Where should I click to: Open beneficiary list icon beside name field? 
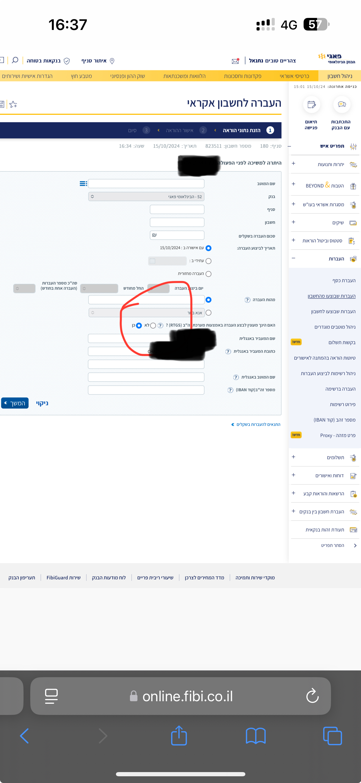pos(83,184)
